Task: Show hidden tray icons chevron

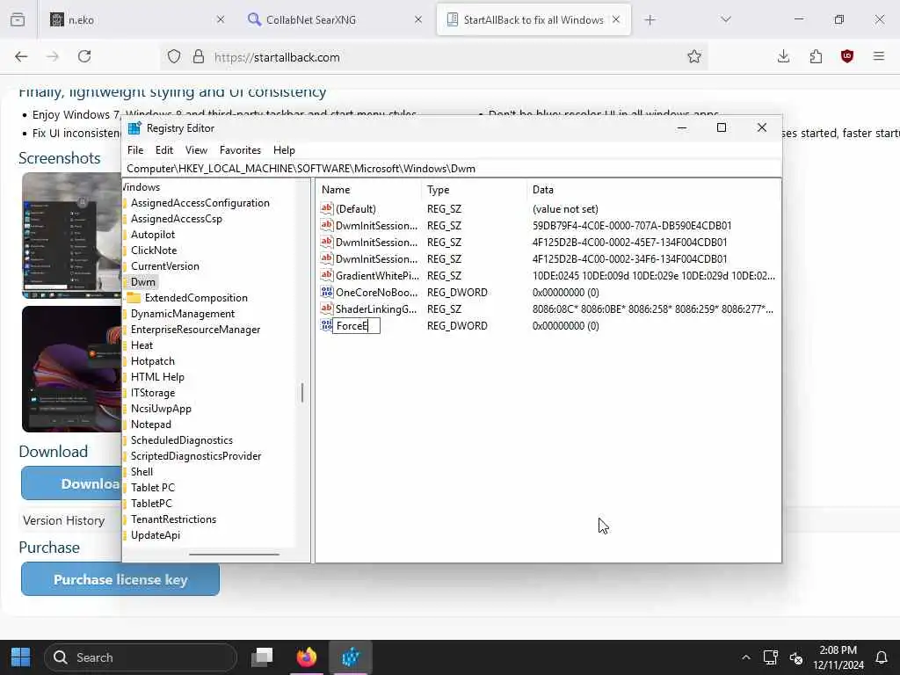Action: tap(745, 657)
